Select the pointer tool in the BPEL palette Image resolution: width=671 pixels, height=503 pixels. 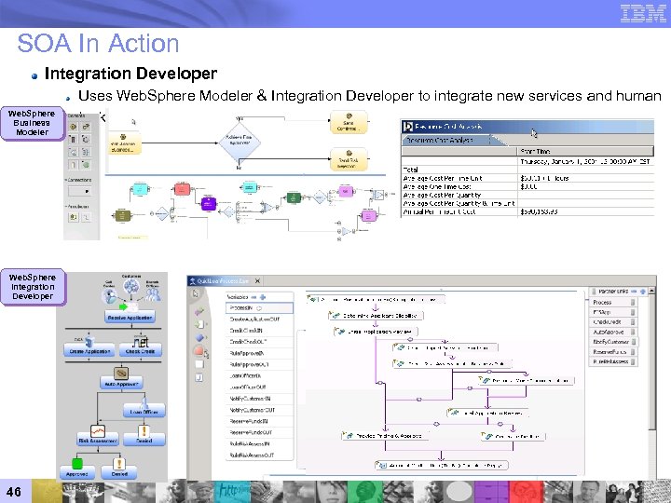[x=196, y=293]
